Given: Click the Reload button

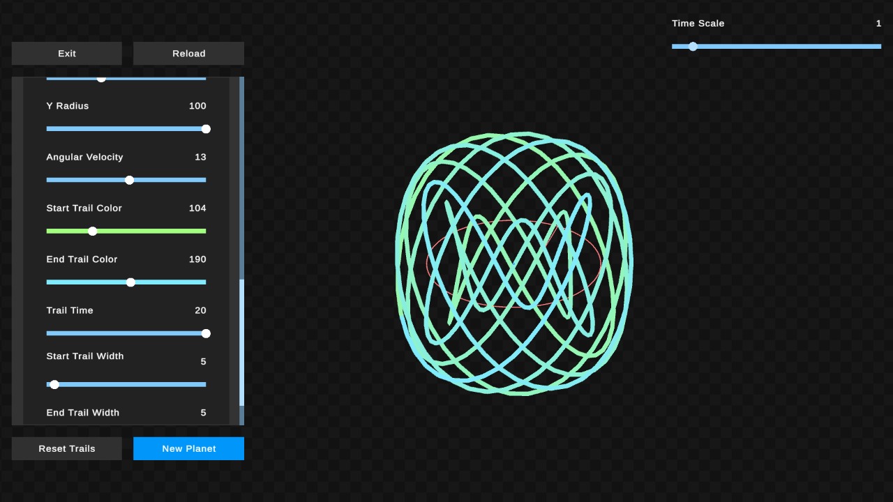Looking at the screenshot, I should tap(188, 54).
